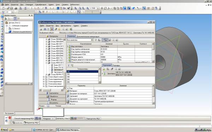Click the model tree mode icon in Дерево модели
Image resolution: width=212 pixels, height=132 pixels.
pyautogui.click(x=15, y=19)
